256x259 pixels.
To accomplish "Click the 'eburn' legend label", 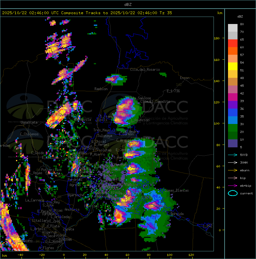I will (x=245, y=170).
